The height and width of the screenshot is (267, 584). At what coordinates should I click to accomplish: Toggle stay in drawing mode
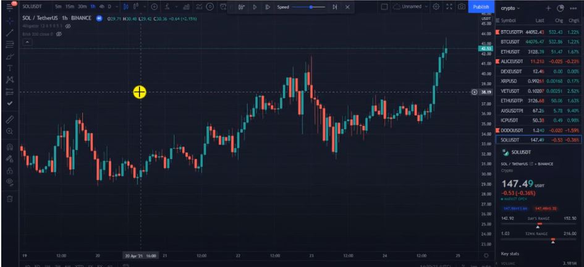tap(10, 159)
